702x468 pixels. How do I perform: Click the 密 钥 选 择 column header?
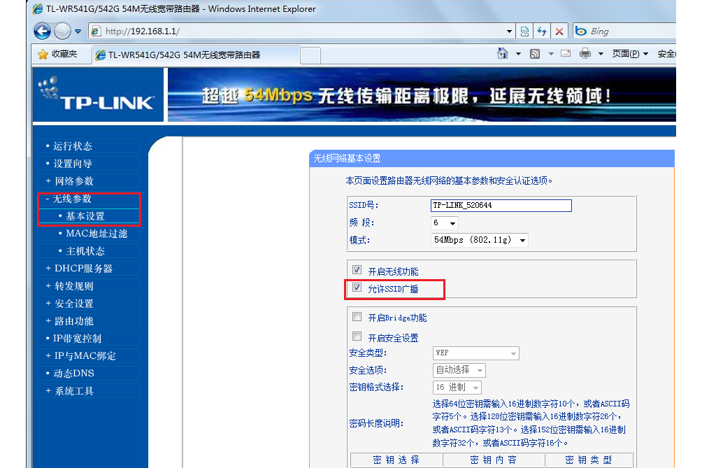(x=396, y=460)
